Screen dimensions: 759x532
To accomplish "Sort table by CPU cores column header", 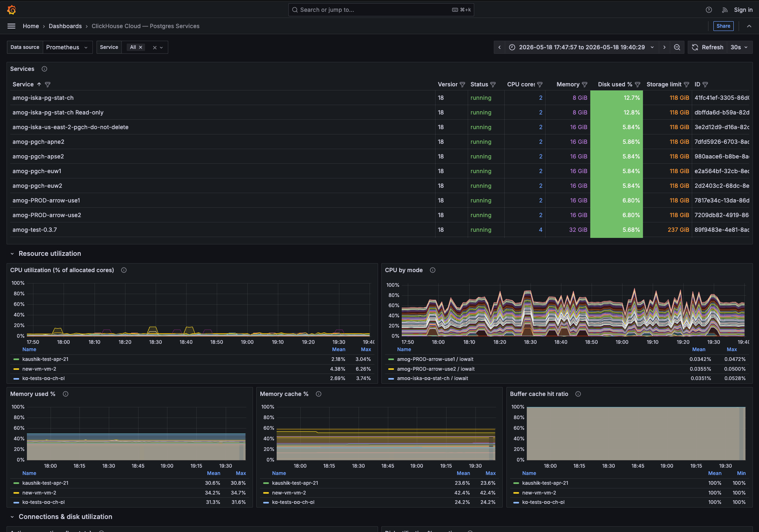I will (x=521, y=84).
